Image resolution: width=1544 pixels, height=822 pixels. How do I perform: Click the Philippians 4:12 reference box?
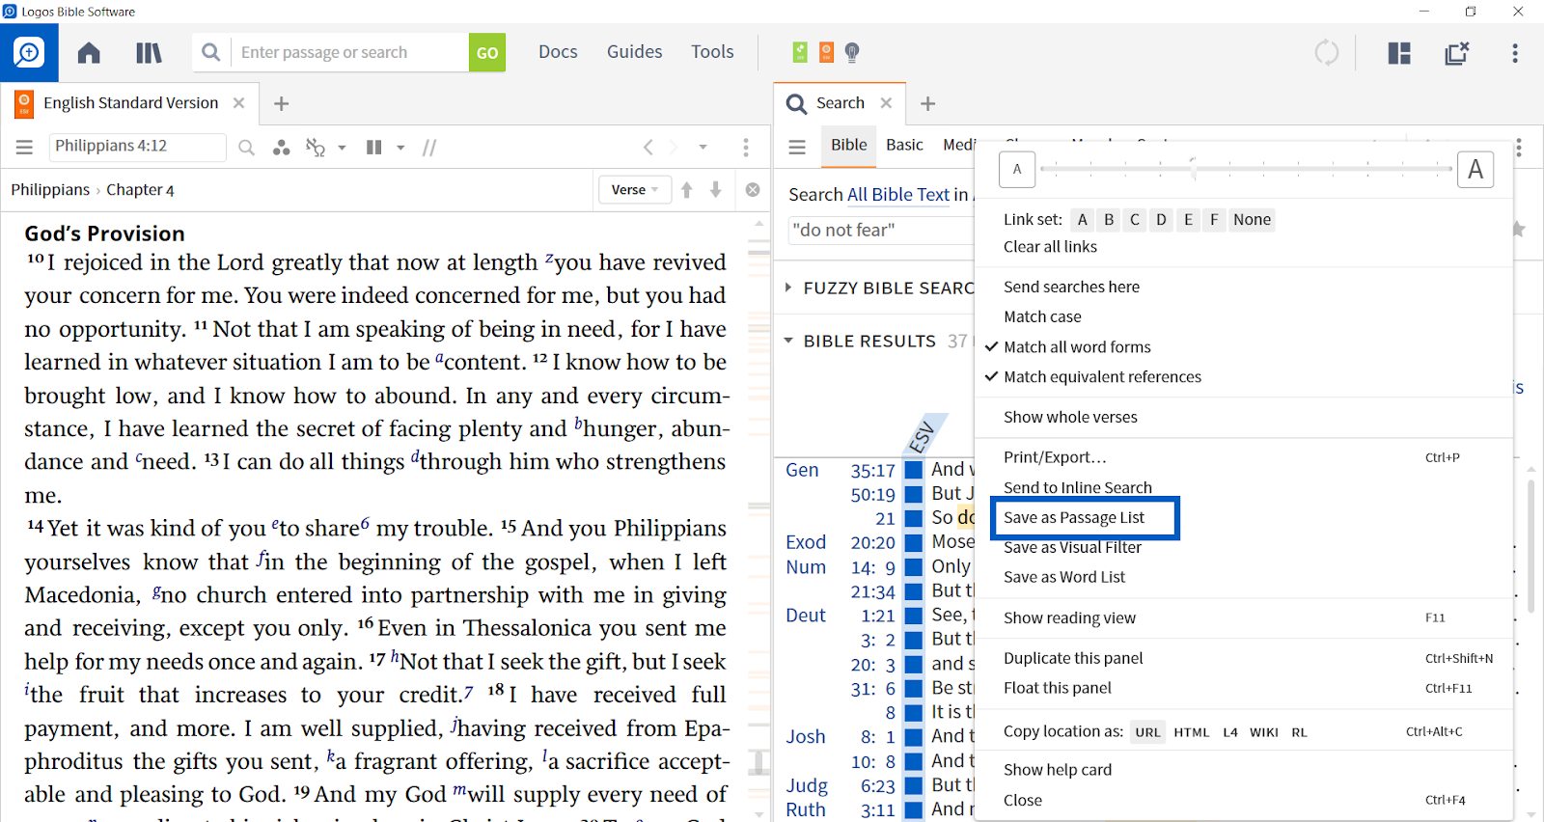pyautogui.click(x=137, y=147)
